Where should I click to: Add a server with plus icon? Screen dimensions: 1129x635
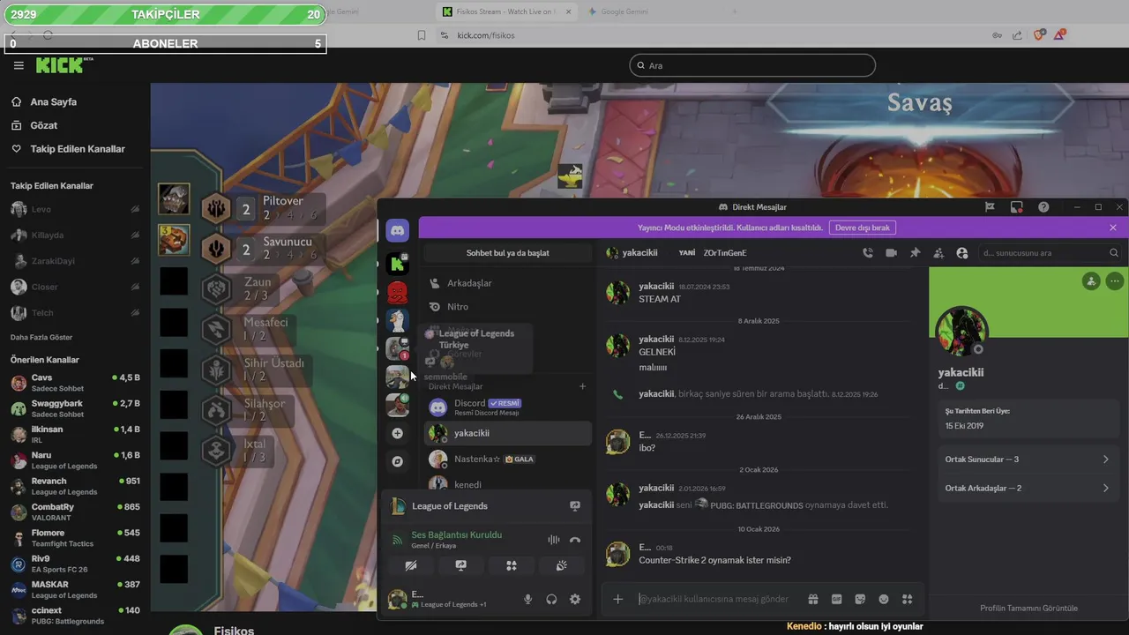[x=398, y=433]
